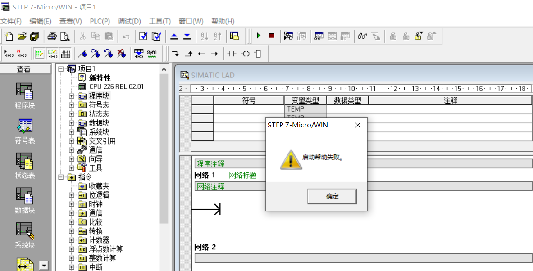The height and width of the screenshot is (271, 533).
Task: Insert a Line Up branch
Action: pyautogui.click(x=188, y=54)
